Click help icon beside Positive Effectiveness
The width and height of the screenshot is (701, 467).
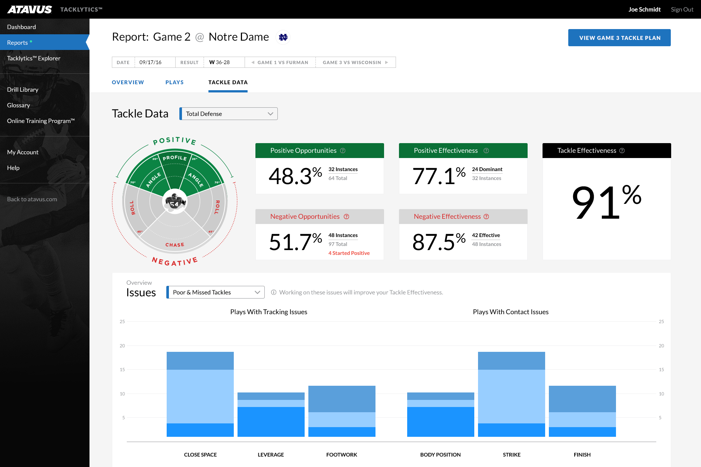coord(486,151)
